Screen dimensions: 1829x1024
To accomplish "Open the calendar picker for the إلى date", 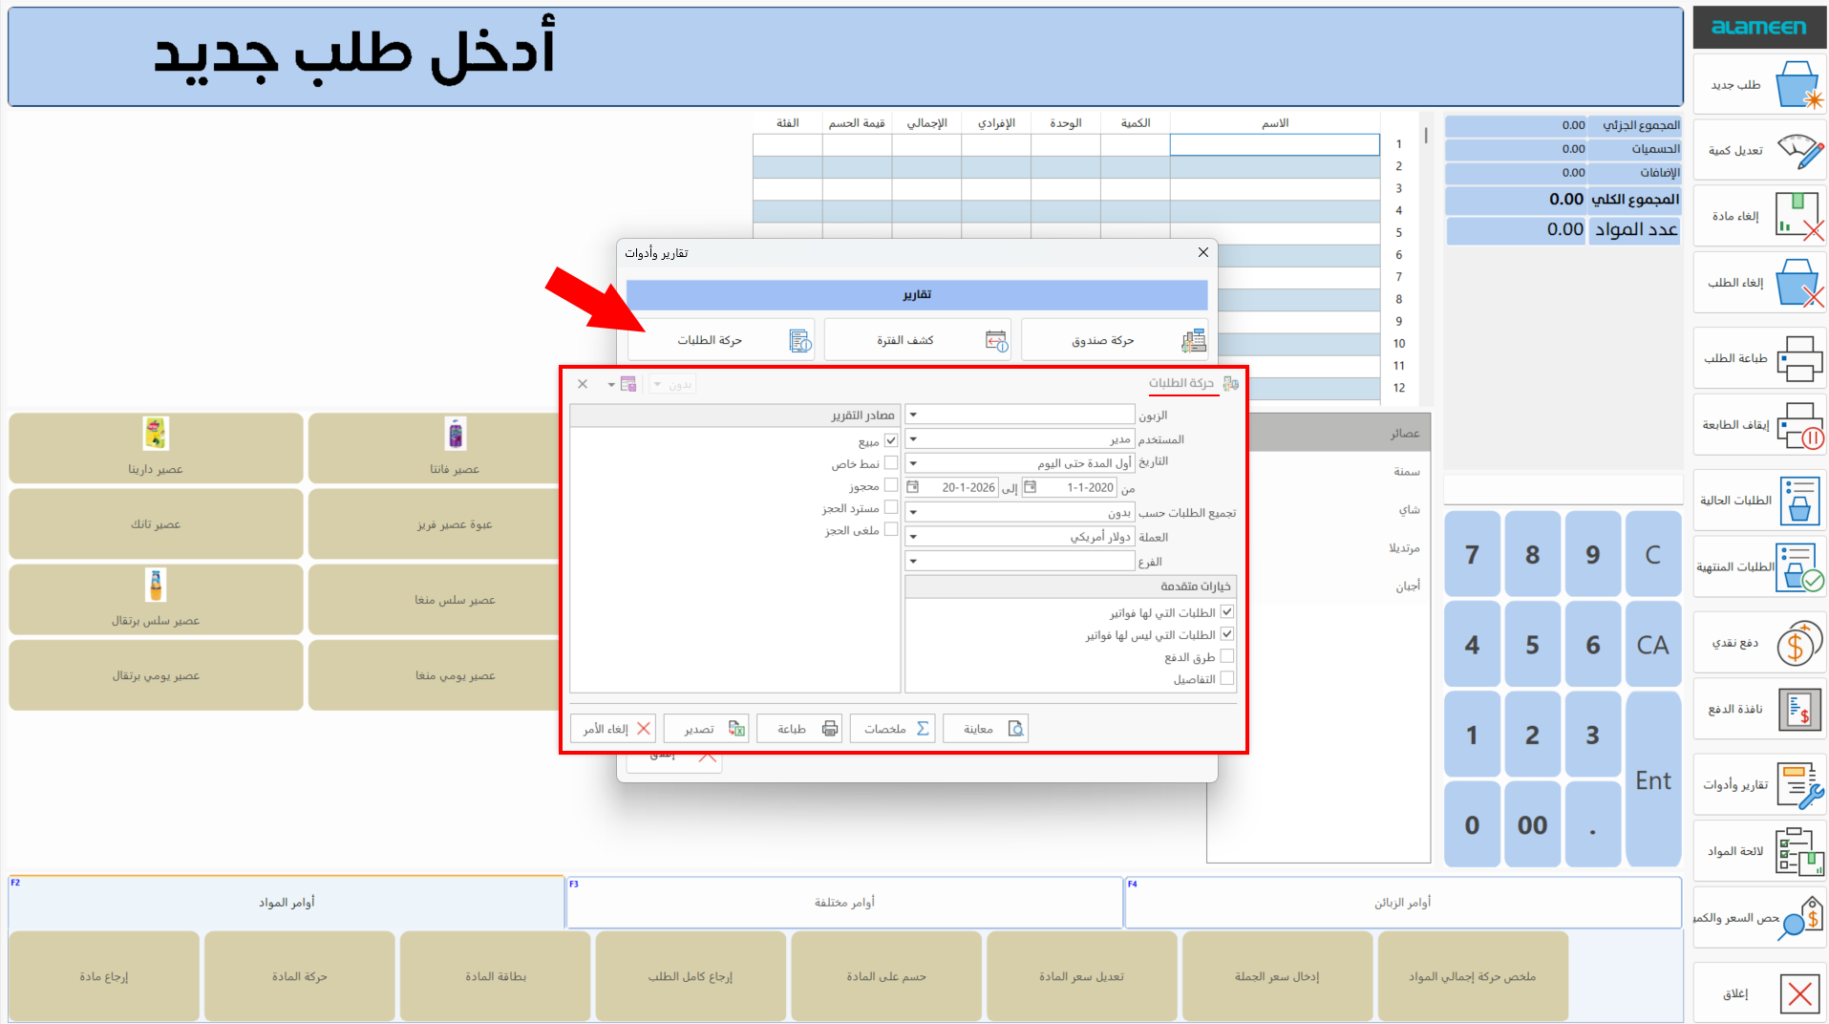I will (x=912, y=487).
